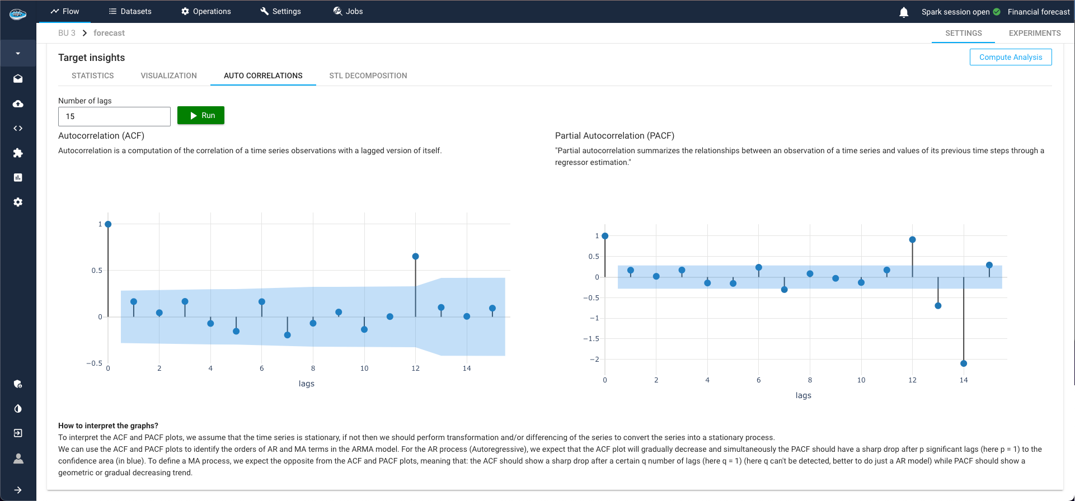The width and height of the screenshot is (1075, 501).
Task: Click the logout arrow icon in sidebar
Action: coord(18,433)
